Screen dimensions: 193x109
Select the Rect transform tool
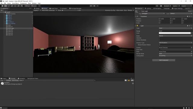pyautogui.click(x=15, y=6)
